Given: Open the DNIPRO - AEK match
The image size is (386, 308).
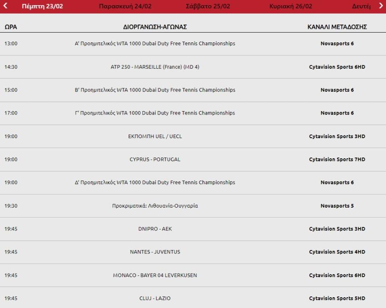Looking at the screenshot, I should [155, 229].
